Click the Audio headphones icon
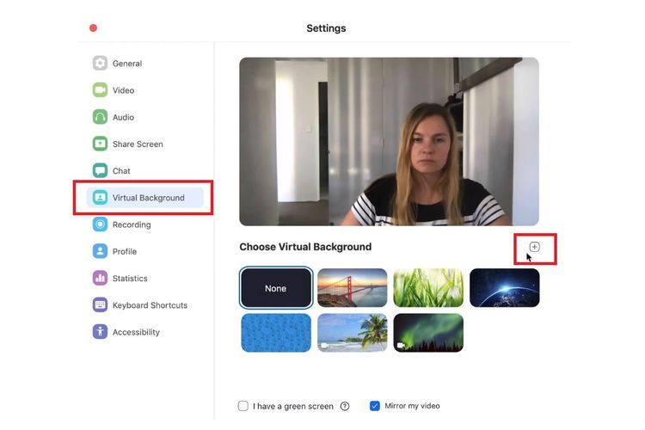This screenshot has height=430, width=645. point(100,117)
